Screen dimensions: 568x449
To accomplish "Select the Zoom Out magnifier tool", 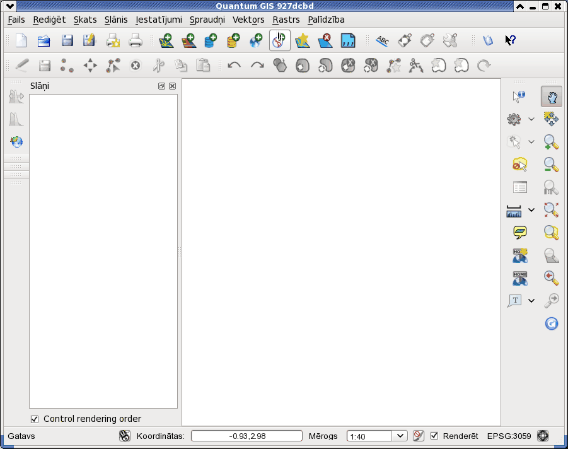I will [x=552, y=165].
